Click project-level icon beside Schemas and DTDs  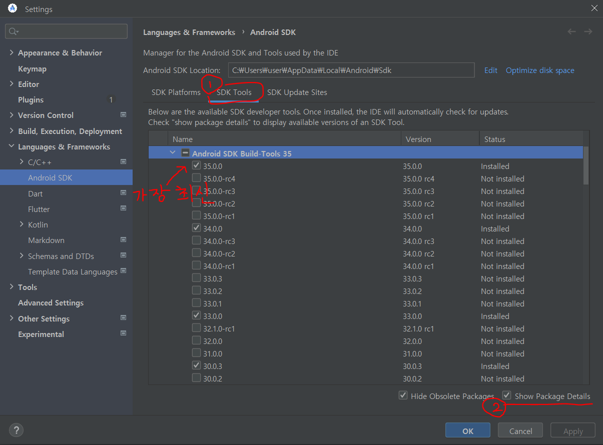[x=124, y=255]
